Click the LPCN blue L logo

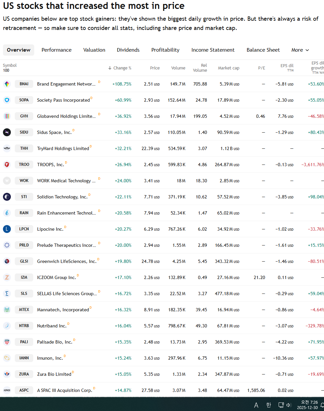tap(7, 229)
